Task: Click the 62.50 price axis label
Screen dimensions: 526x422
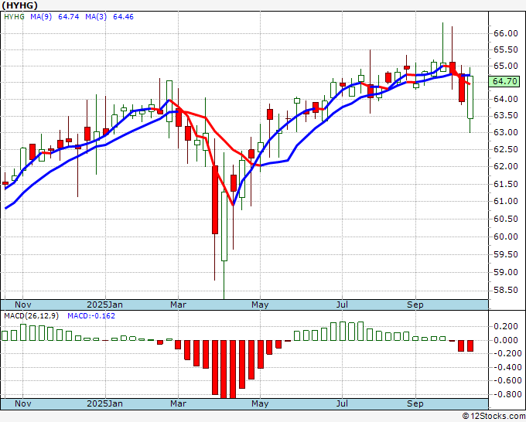Action: [x=506, y=149]
